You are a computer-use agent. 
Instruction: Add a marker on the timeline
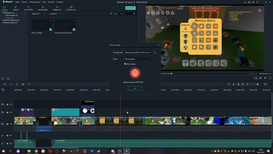[229, 84]
